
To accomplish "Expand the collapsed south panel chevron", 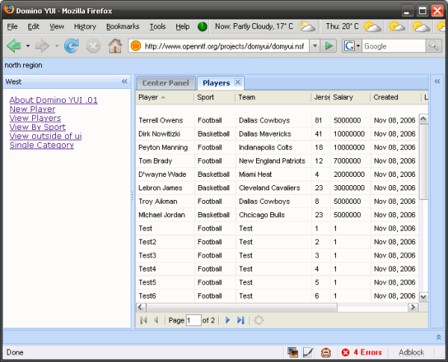I will [x=438, y=337].
